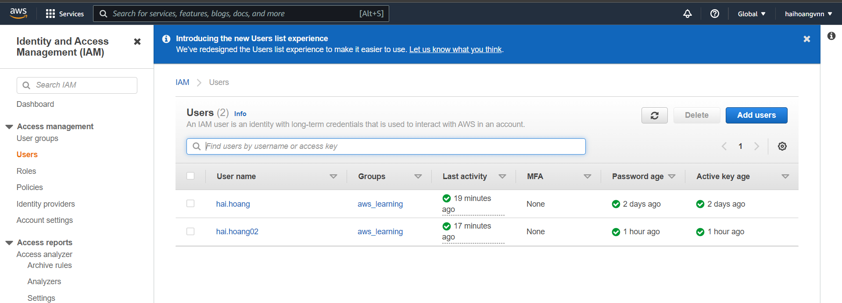Screen dimensions: 842x303
Task: Open Dashboard in the sidebar
Action: [x=35, y=104]
